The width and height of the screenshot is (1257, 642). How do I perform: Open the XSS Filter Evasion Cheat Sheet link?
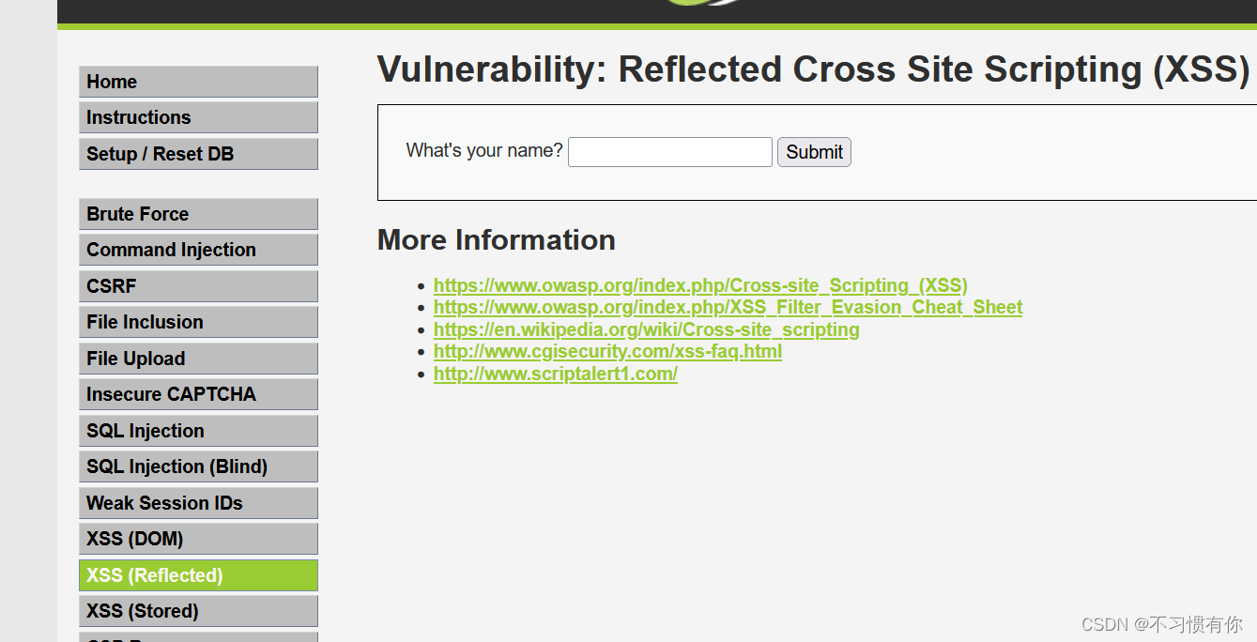point(728,307)
